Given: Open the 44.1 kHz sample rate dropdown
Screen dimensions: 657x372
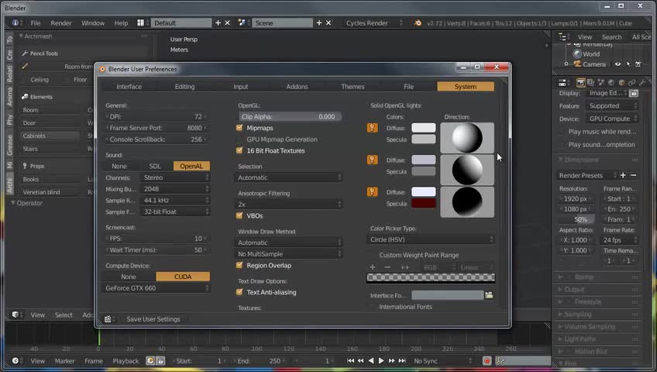Looking at the screenshot, I should point(175,200).
